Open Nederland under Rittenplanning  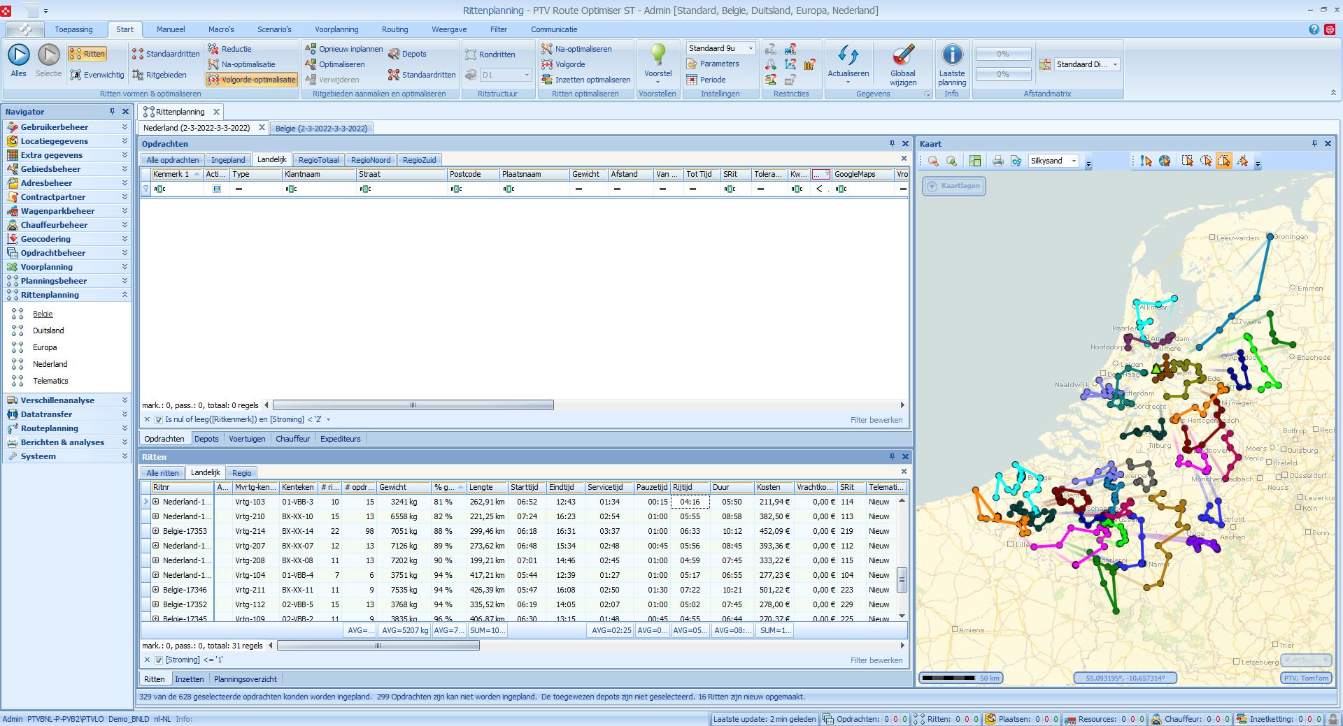50,364
